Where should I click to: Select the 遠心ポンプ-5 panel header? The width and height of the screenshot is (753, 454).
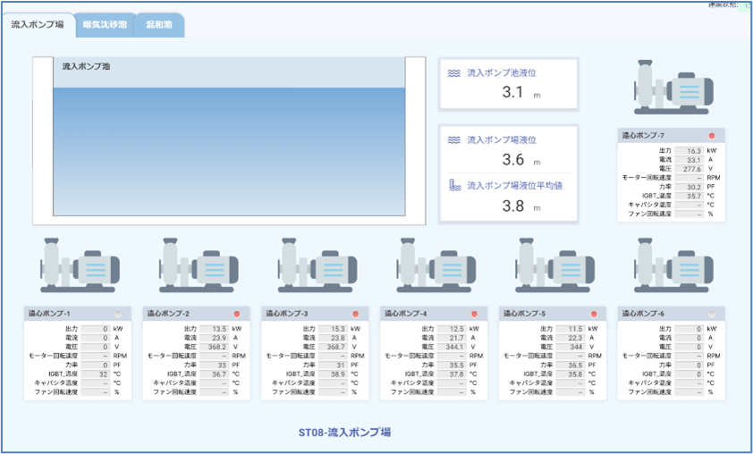coord(553,314)
